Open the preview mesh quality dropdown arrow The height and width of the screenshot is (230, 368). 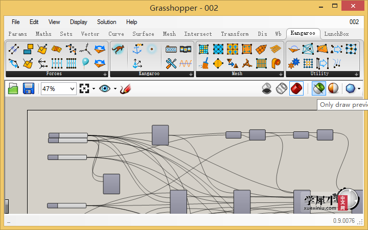pos(359,89)
